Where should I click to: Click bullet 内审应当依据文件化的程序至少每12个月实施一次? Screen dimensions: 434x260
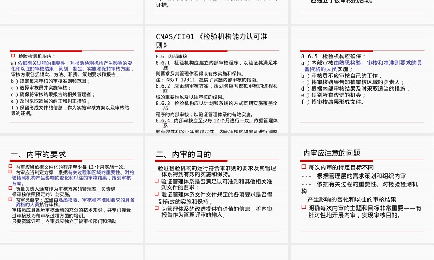[71, 167]
